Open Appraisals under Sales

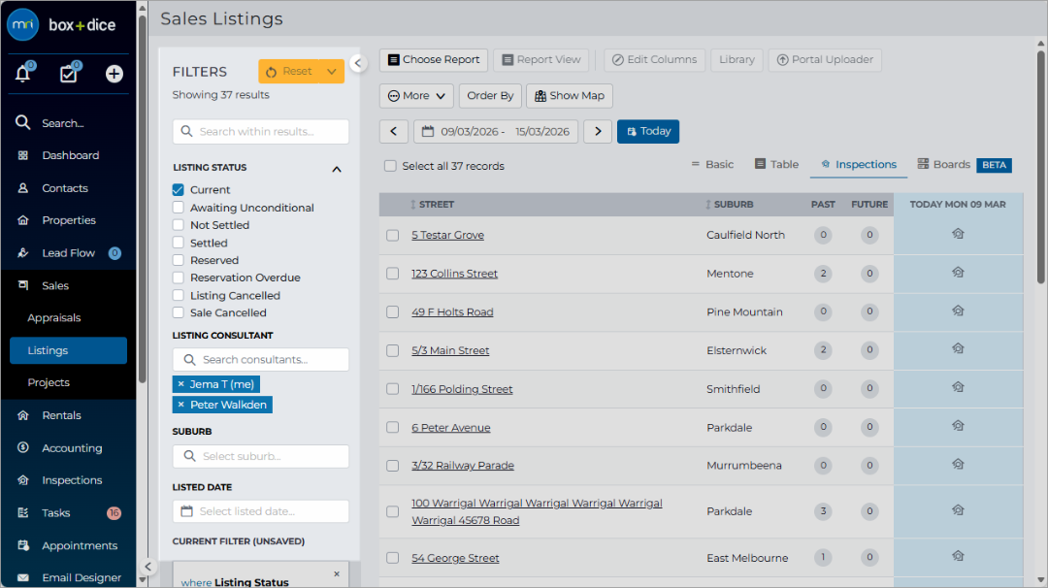tap(54, 317)
